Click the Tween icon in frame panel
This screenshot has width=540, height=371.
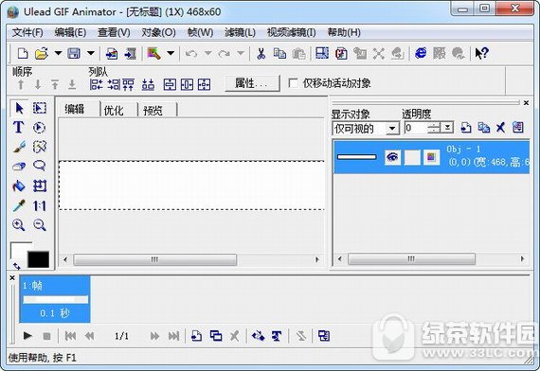(x=258, y=336)
